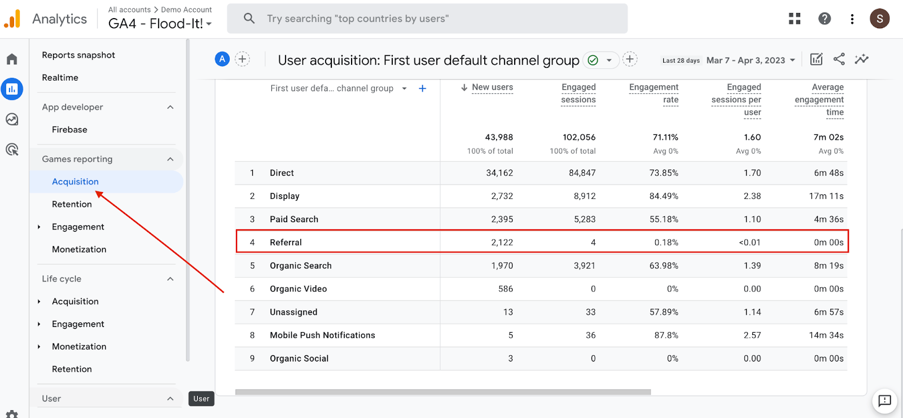Image resolution: width=903 pixels, height=418 pixels.
Task: Click the Admin gear icon
Action: click(12, 414)
